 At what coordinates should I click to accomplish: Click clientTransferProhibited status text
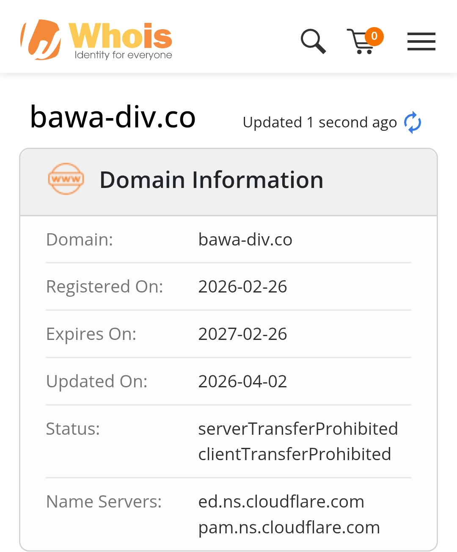click(x=295, y=454)
